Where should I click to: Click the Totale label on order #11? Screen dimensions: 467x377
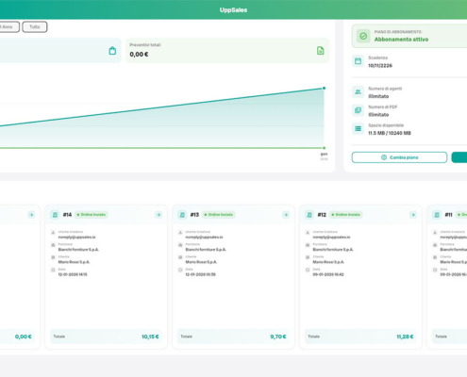pos(441,336)
